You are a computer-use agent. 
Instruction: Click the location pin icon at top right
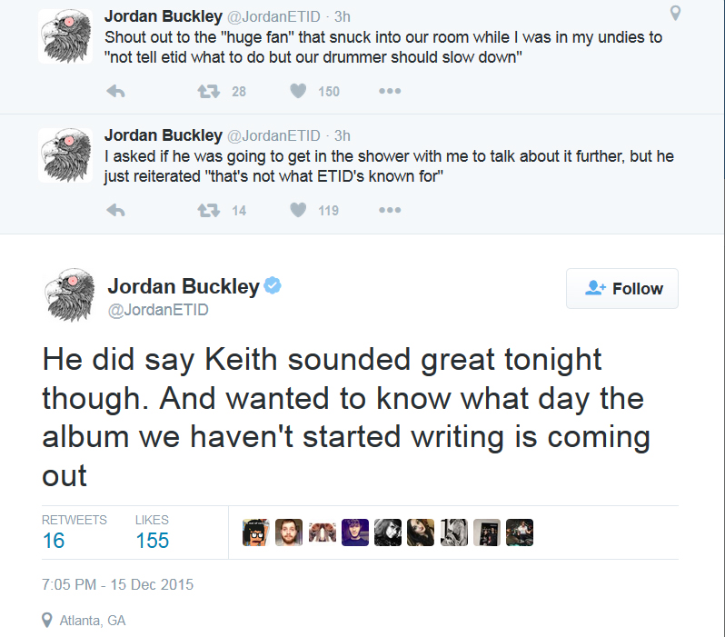pos(675,14)
